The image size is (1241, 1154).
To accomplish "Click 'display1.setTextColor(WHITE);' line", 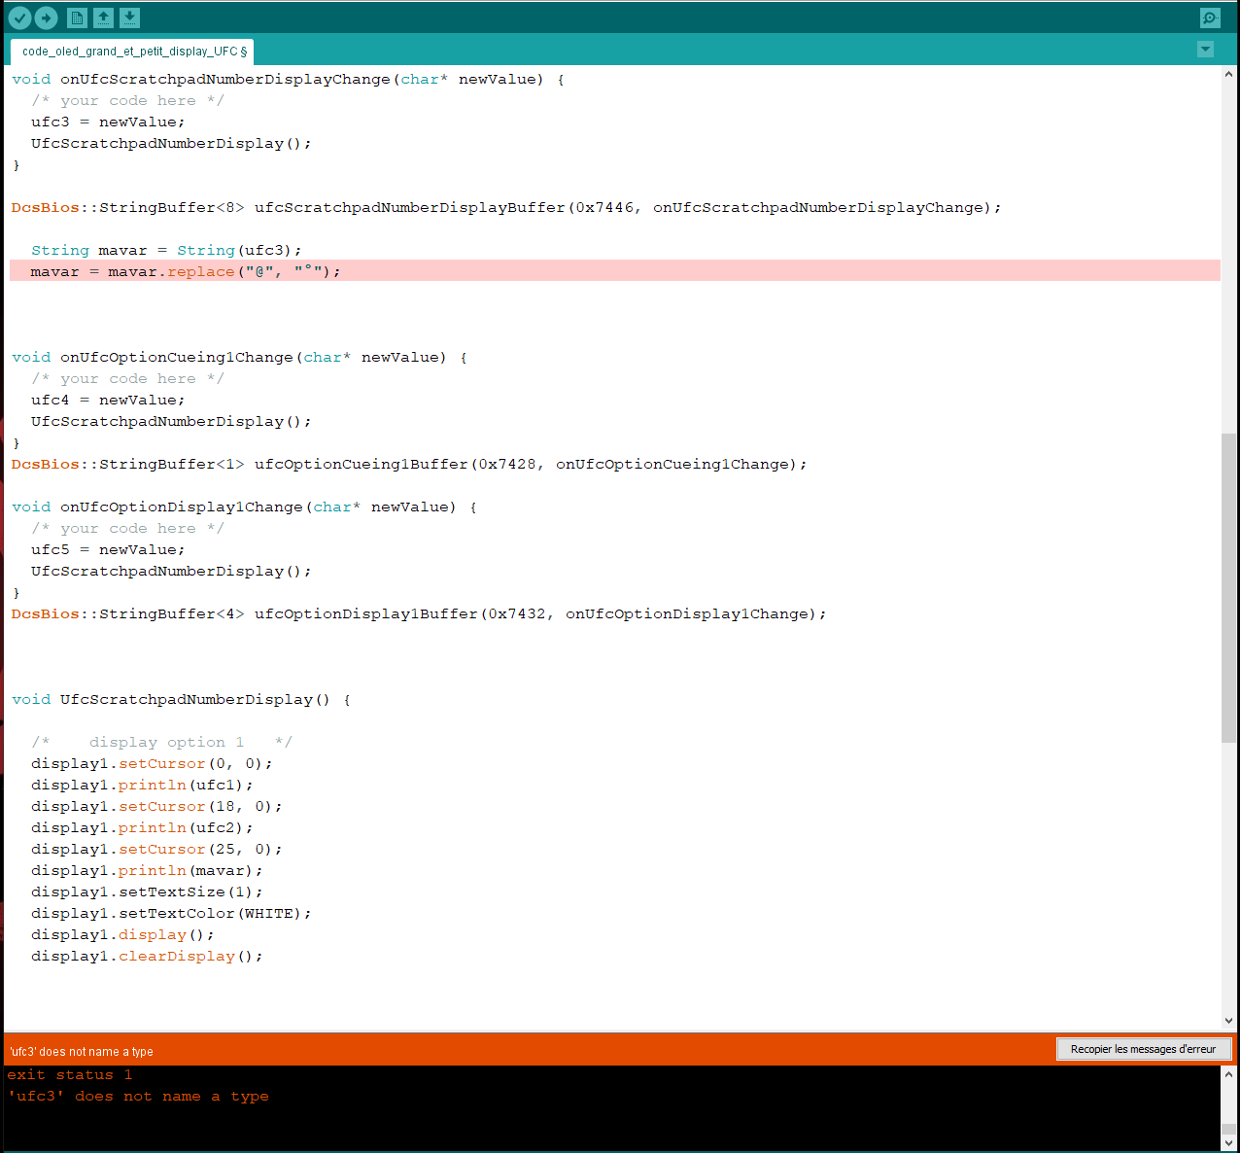I will (171, 914).
